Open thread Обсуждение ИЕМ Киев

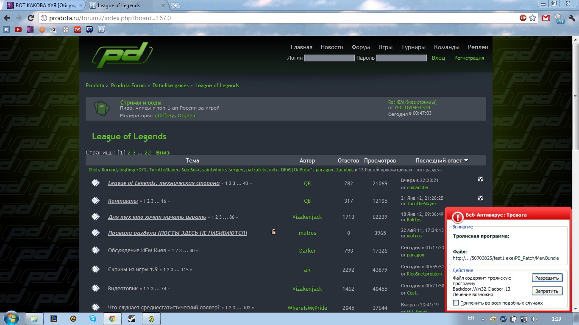137,251
